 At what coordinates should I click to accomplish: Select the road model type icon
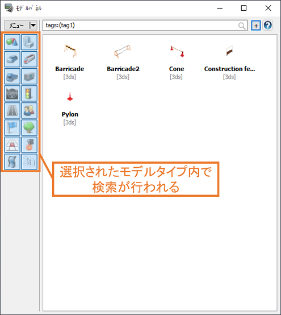tap(12, 110)
